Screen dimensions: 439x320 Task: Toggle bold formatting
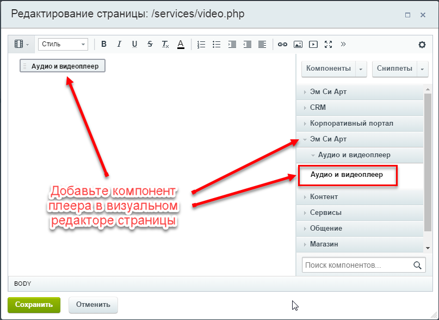coord(104,44)
